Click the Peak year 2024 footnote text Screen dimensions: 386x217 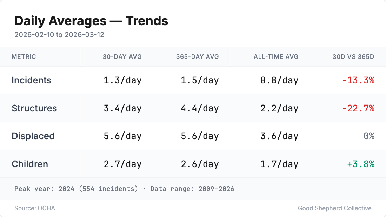[x=124, y=189]
